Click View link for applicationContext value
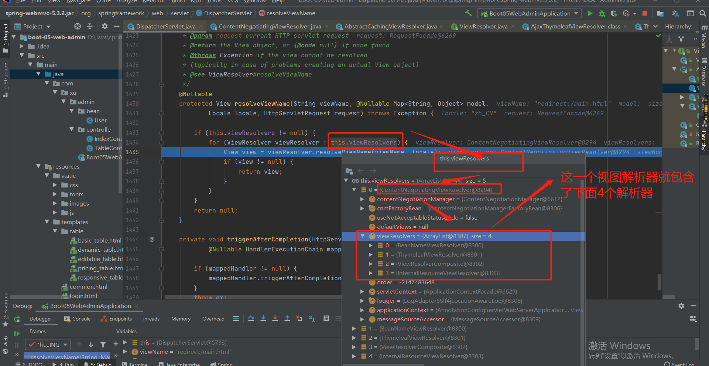Viewport: 709px width, 366px height. click(x=577, y=310)
